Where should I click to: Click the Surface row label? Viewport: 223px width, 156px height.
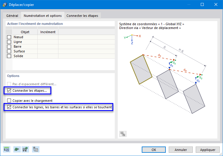click(19, 51)
